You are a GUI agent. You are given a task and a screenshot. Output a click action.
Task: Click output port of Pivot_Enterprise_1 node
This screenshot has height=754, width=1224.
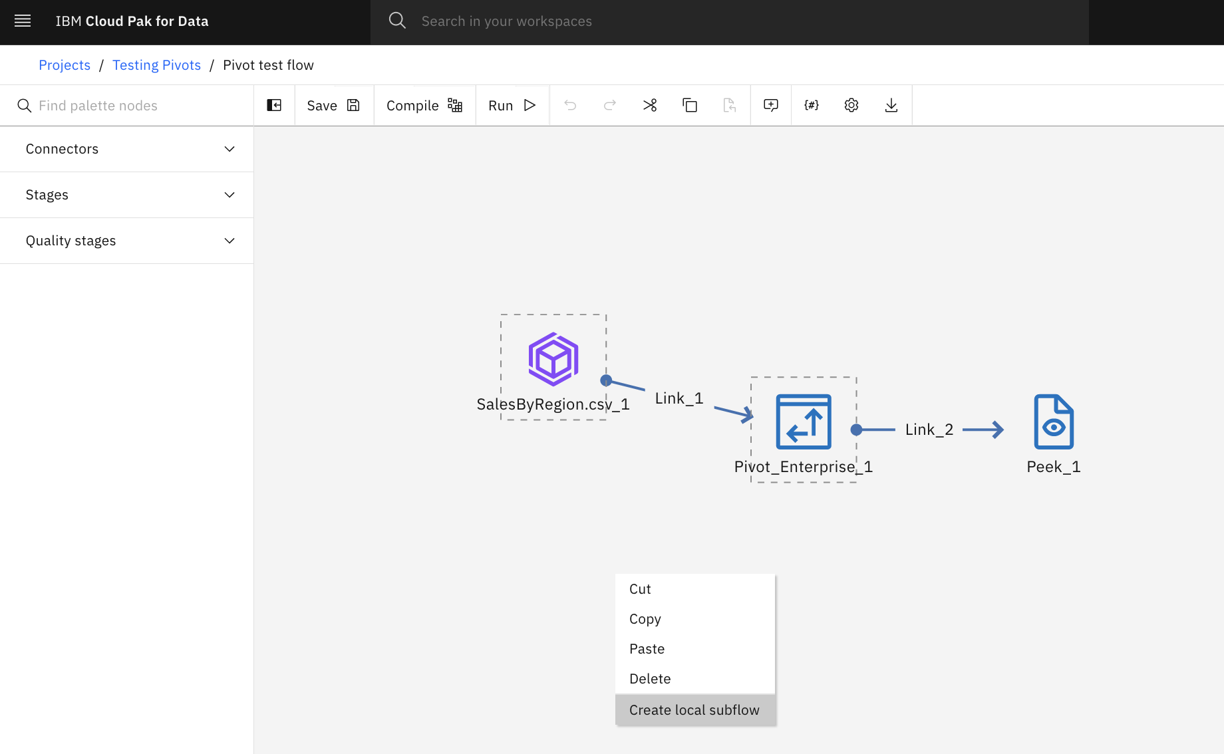pos(857,430)
